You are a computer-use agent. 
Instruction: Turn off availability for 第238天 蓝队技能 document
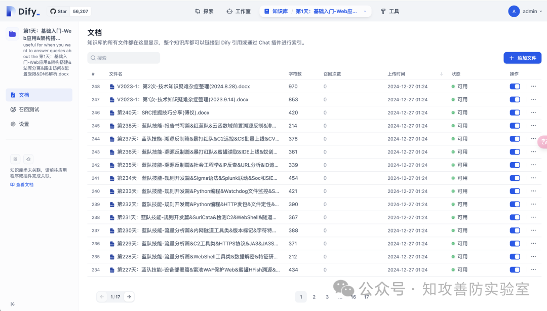click(515, 126)
